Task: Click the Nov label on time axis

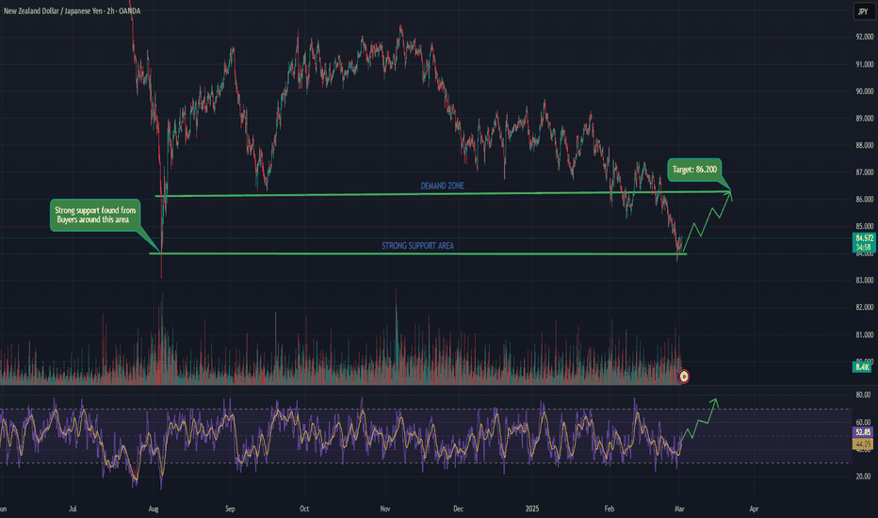Action: click(385, 509)
